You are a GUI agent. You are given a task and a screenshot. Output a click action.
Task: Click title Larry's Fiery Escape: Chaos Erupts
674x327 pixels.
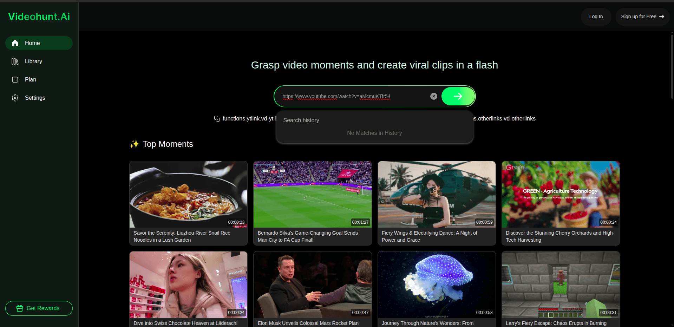(x=556, y=323)
